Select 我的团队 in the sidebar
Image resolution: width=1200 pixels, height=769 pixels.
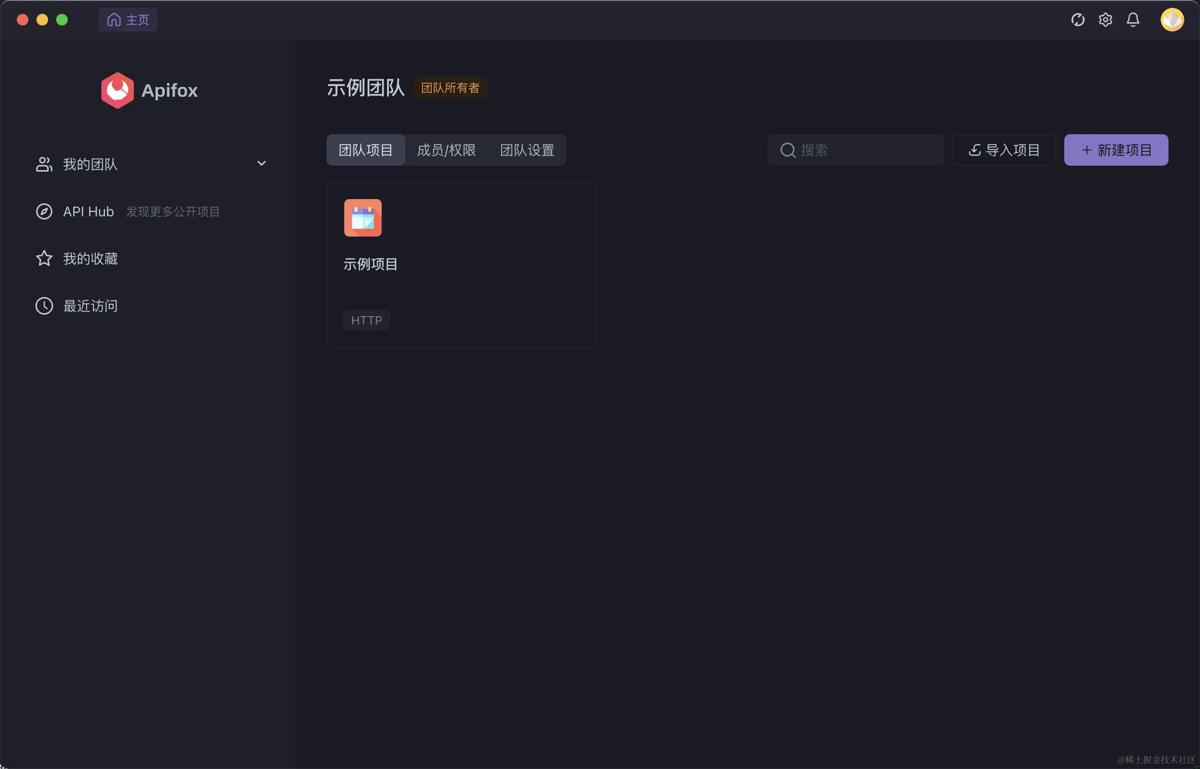point(90,164)
